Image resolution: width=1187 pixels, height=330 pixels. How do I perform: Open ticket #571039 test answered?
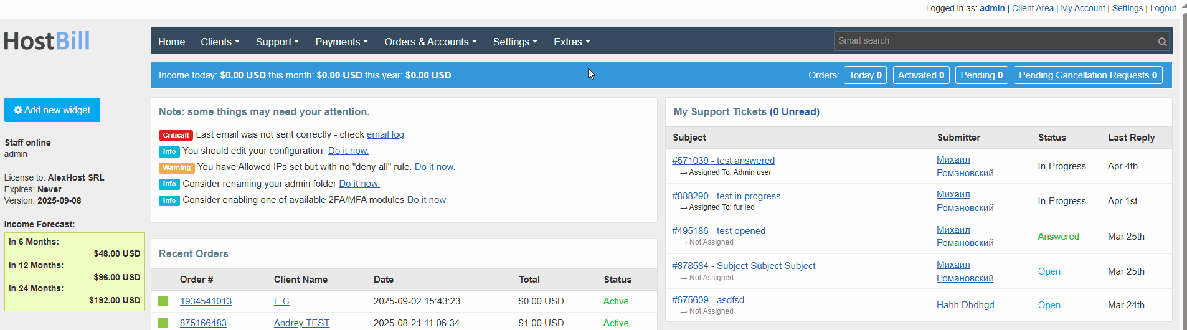click(x=723, y=161)
